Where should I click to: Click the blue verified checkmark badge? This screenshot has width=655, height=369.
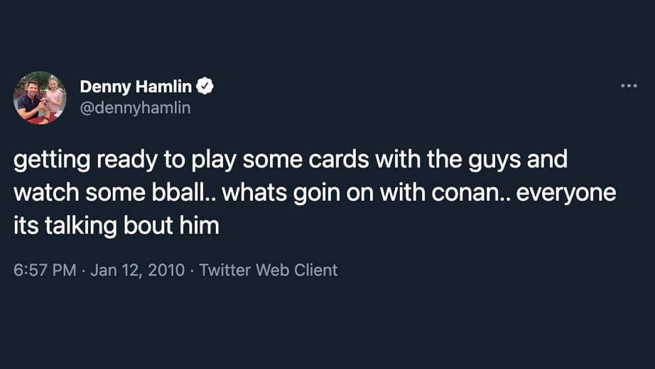[x=205, y=87]
